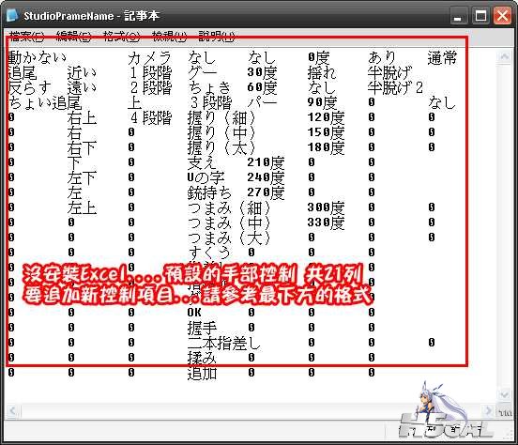This screenshot has width=518, height=445.
Task: Open the 格式(O) format menu
Action: tap(121, 37)
